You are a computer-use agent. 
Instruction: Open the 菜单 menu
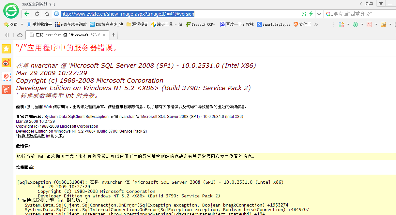tap(369, 3)
